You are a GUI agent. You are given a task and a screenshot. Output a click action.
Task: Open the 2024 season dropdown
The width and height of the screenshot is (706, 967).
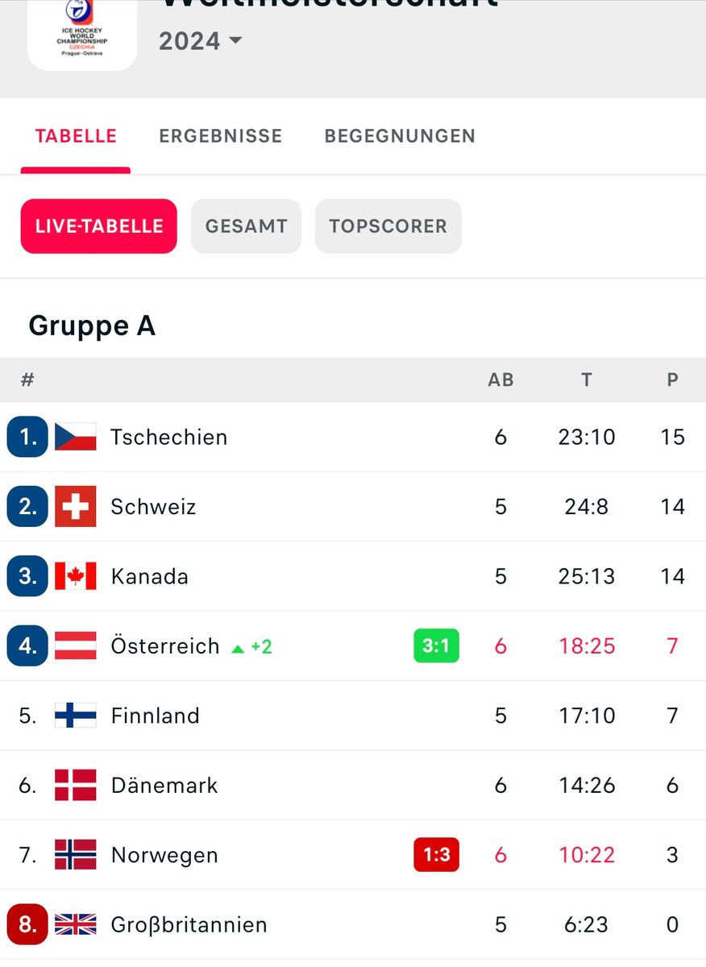(x=200, y=40)
